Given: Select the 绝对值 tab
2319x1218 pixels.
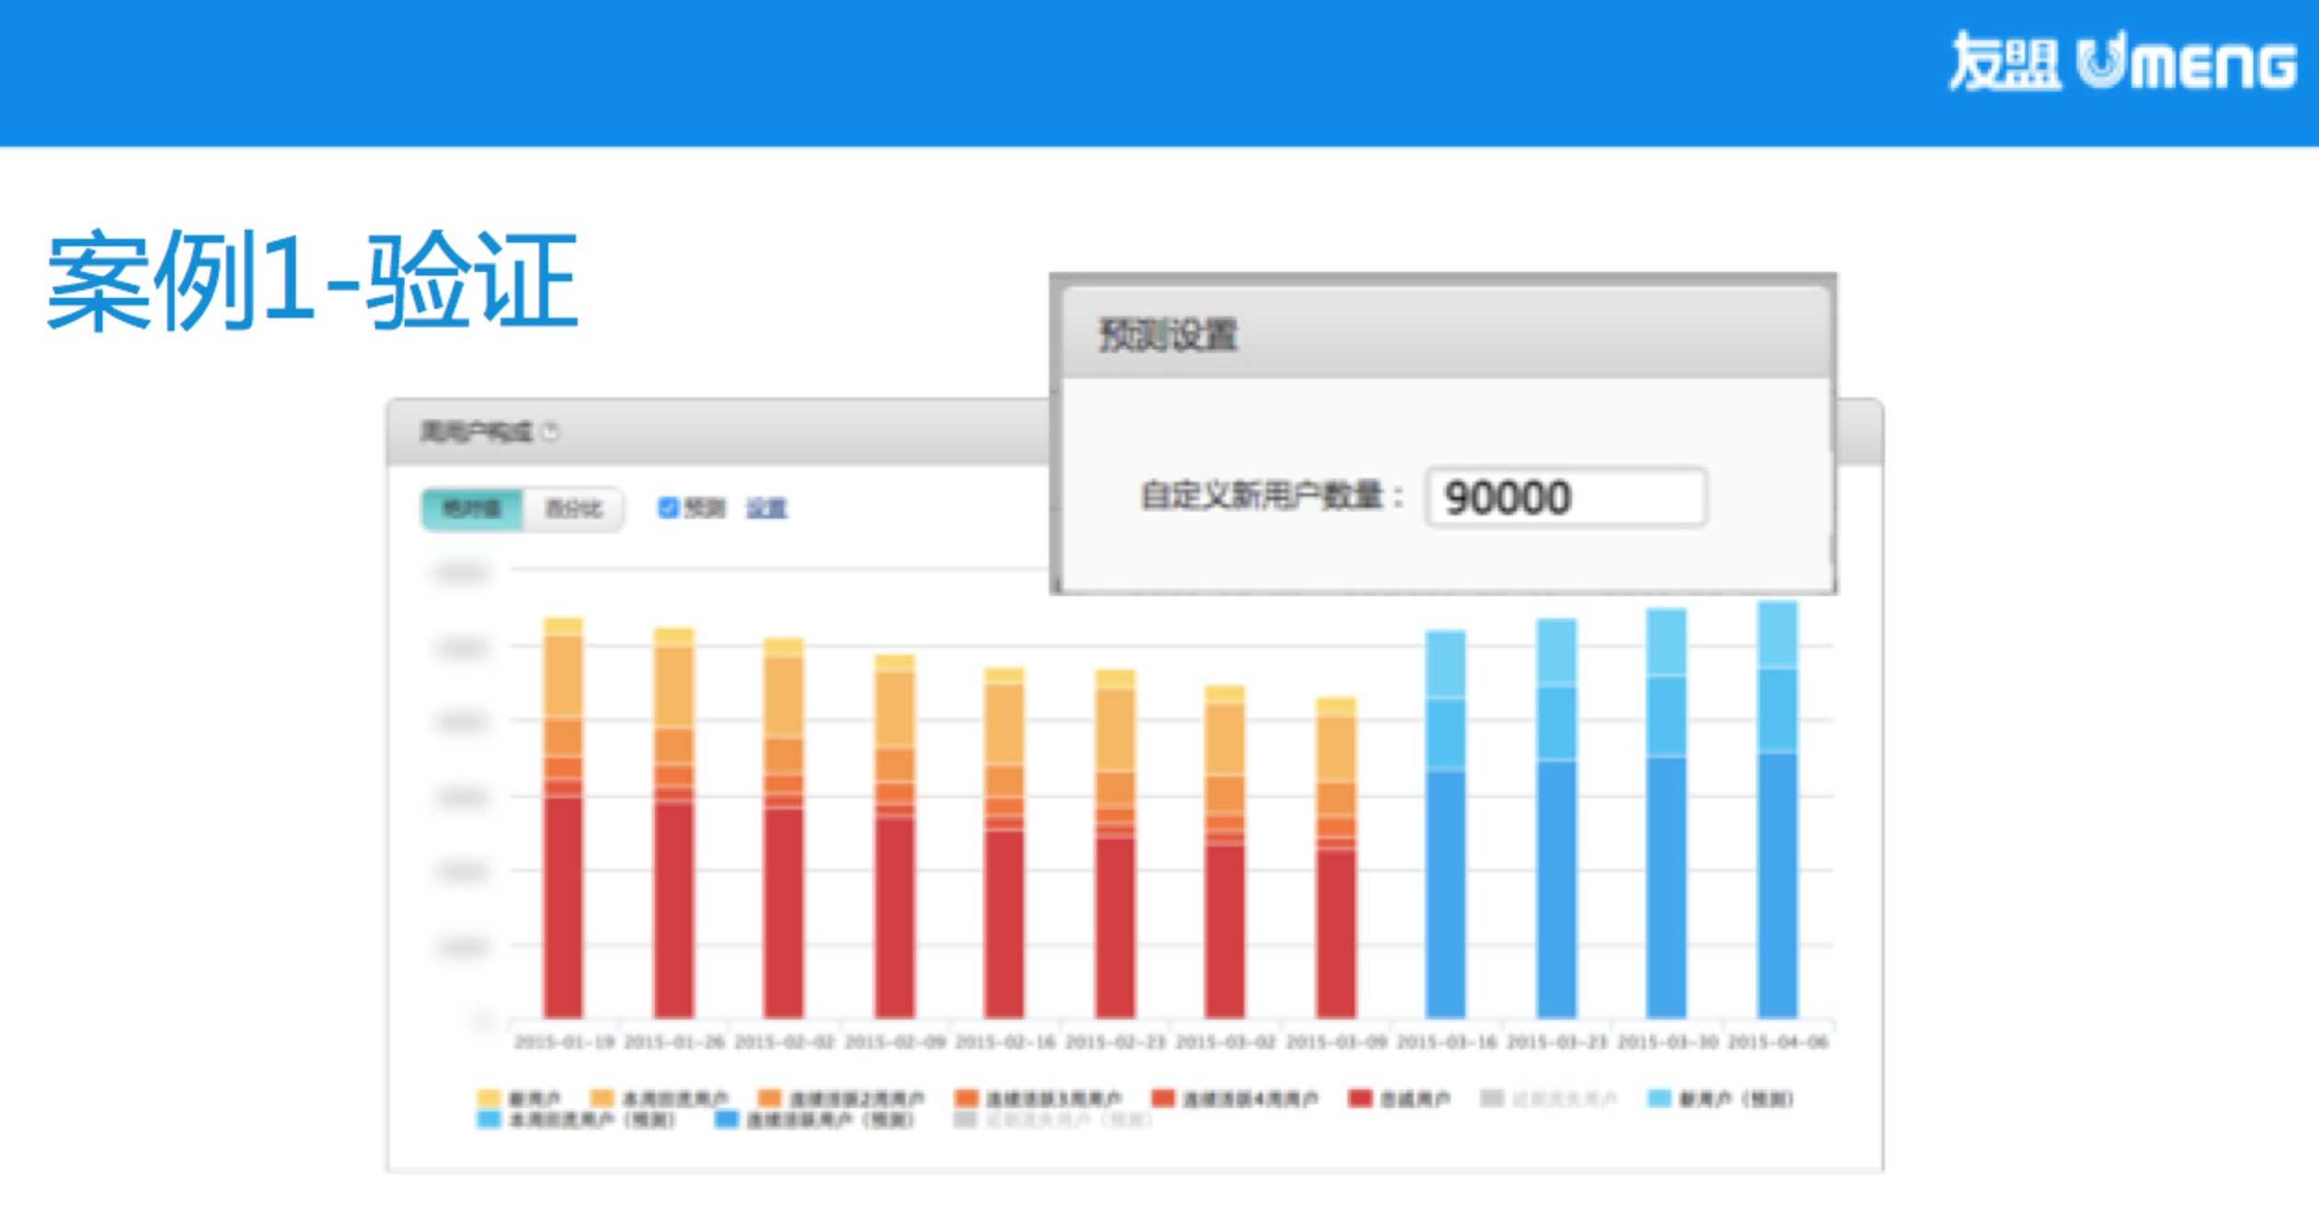Looking at the screenshot, I should point(472,508).
